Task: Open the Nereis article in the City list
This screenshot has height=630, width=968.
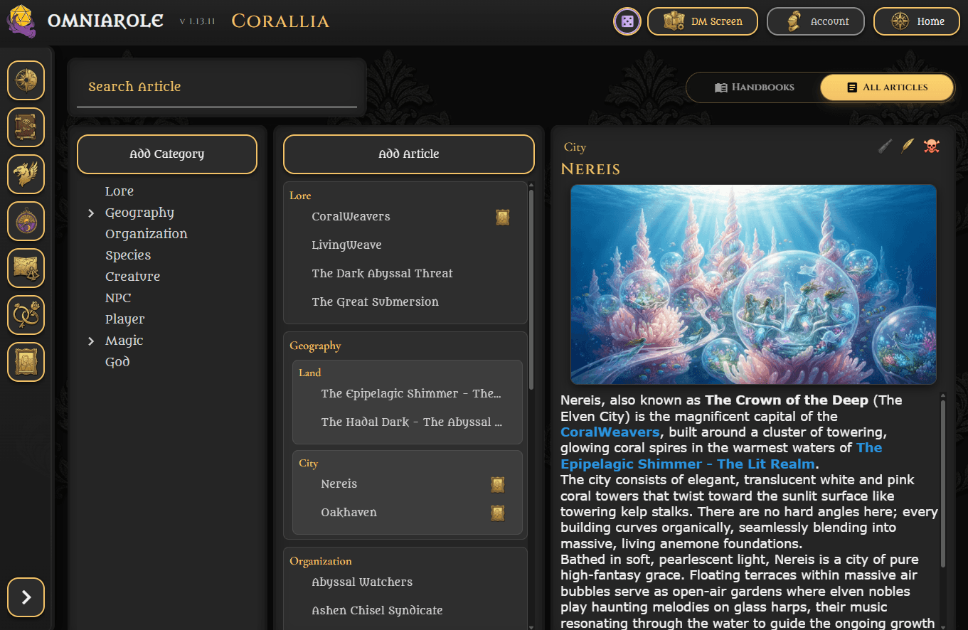Action: (x=339, y=484)
